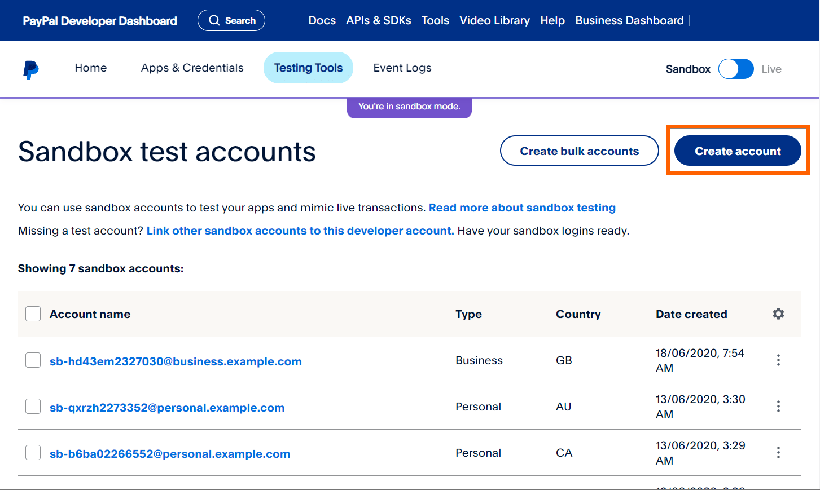Click the magnifier Search button
The image size is (820, 490).
point(231,20)
